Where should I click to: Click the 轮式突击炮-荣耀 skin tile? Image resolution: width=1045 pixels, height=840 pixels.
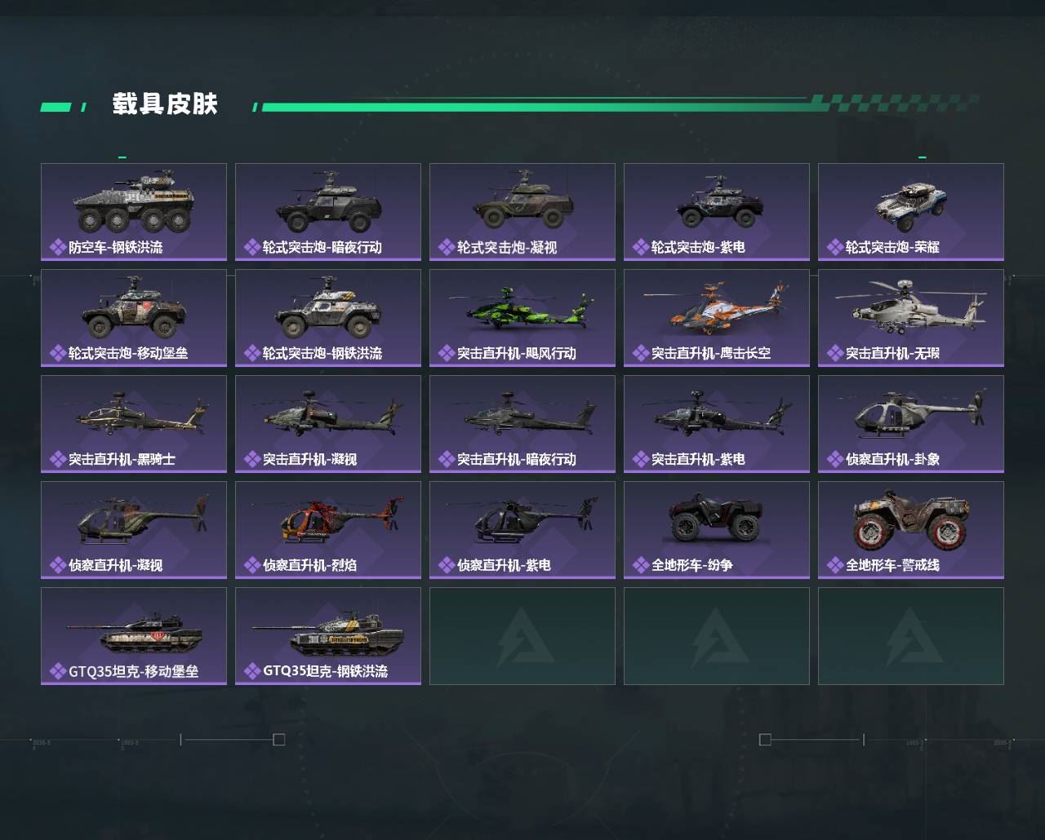pos(911,212)
